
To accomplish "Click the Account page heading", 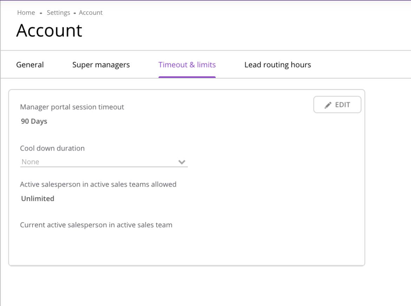I will coord(49,31).
